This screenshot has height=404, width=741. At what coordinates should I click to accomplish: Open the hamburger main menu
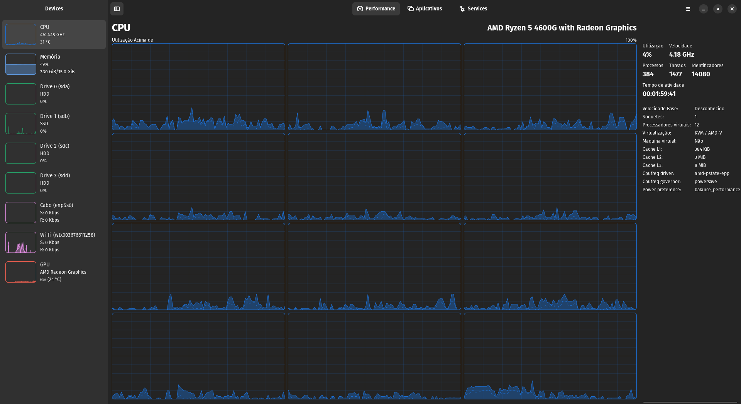coord(688,9)
